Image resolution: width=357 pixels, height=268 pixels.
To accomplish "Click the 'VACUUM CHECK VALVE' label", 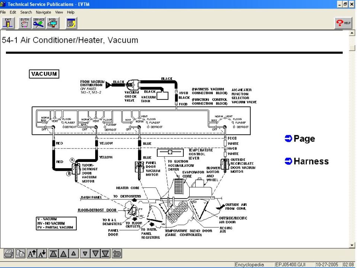I will (x=131, y=96).
